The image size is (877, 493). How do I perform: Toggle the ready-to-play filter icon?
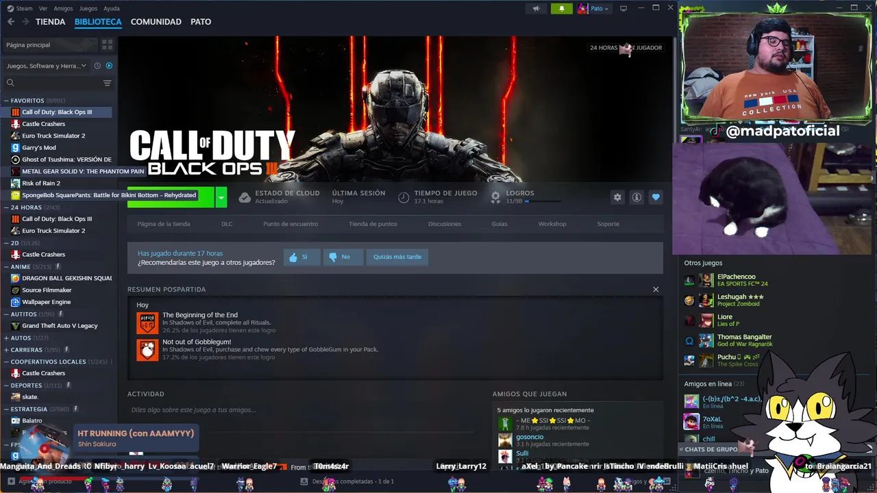click(109, 66)
